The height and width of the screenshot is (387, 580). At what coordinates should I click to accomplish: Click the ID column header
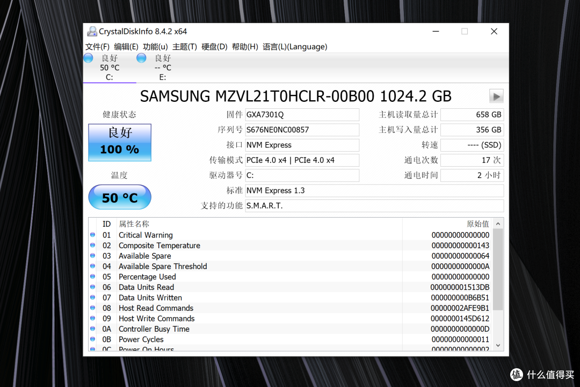(x=106, y=224)
